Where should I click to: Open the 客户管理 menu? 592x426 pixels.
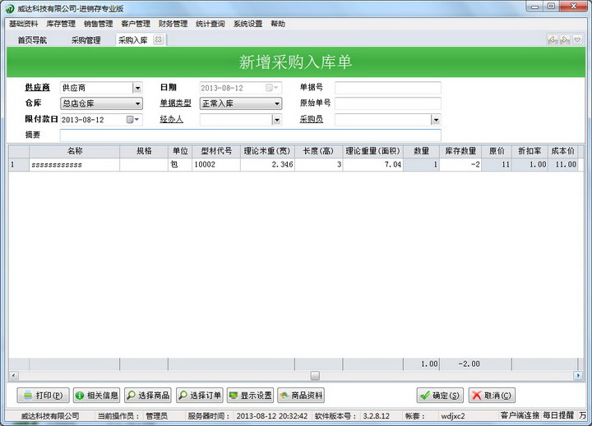pos(136,24)
